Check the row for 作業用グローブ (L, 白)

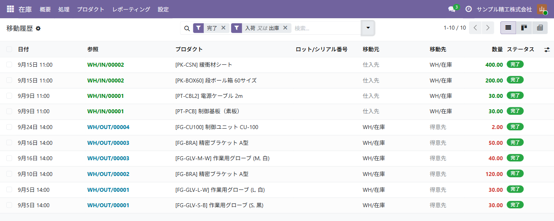point(9,189)
